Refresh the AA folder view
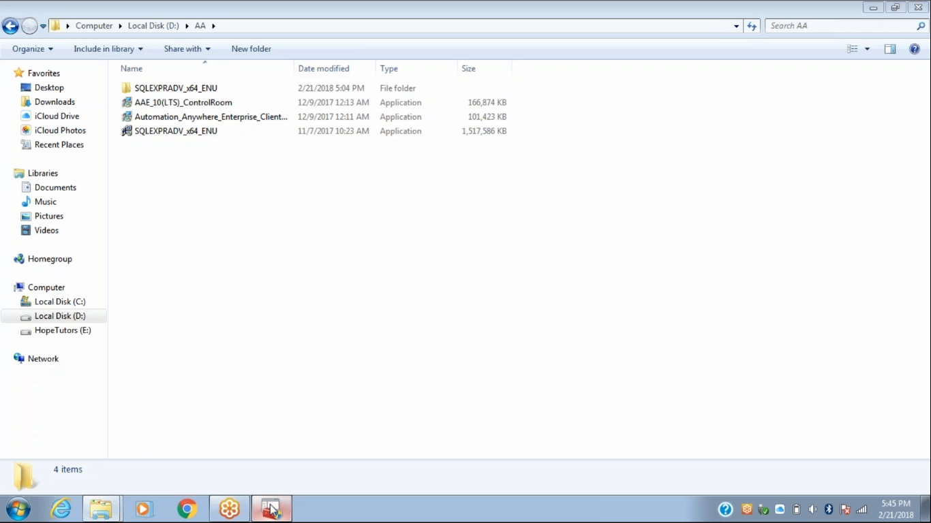The height and width of the screenshot is (523, 931). 752,26
